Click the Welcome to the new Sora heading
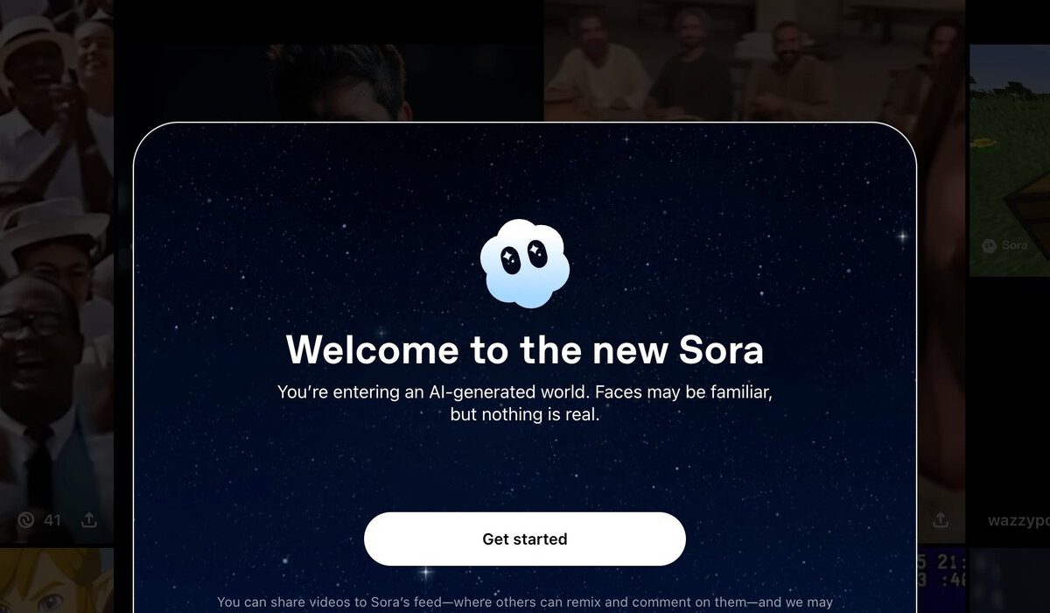The width and height of the screenshot is (1050, 613). pos(525,349)
